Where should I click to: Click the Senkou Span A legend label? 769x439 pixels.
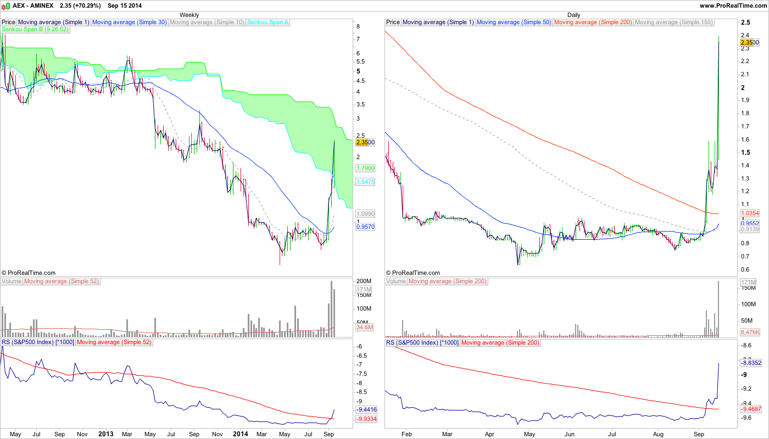[269, 22]
